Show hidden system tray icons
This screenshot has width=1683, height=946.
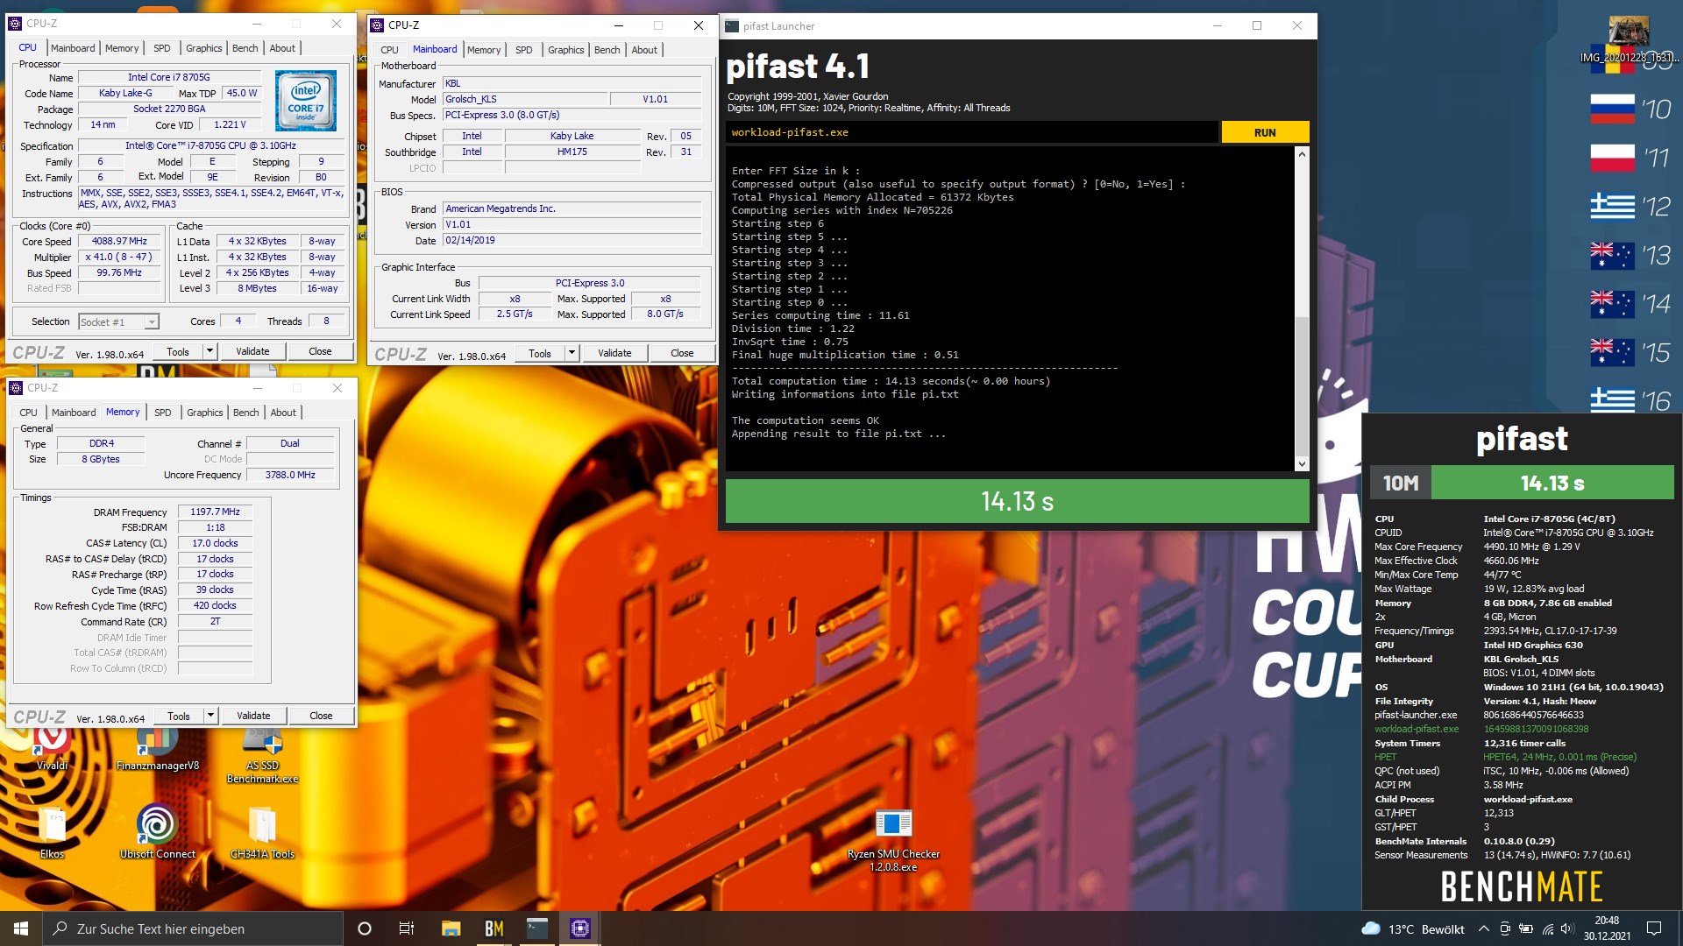(1483, 929)
